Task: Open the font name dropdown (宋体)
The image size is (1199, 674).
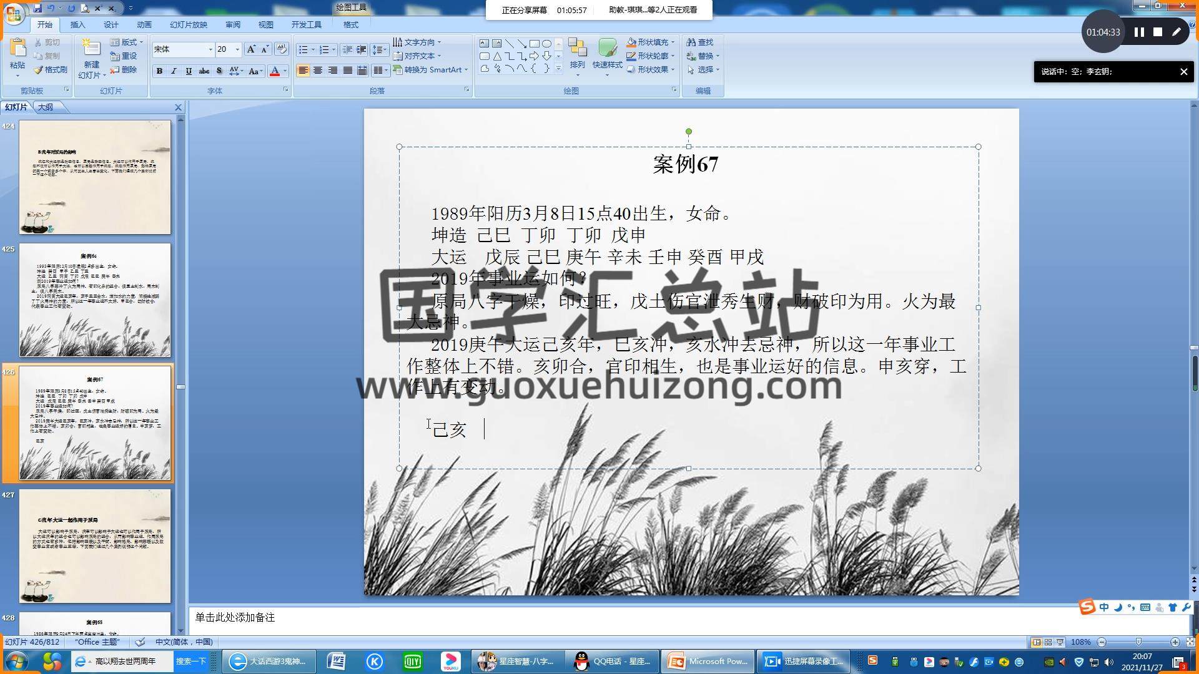Action: pyautogui.click(x=210, y=49)
